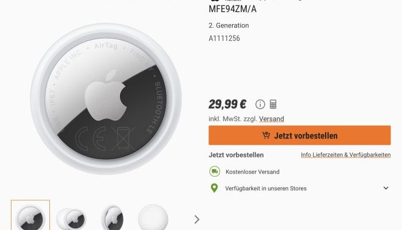Viewport: 402px width, 230px height.
Task: Open the large AirTag product image
Action: click(106, 99)
